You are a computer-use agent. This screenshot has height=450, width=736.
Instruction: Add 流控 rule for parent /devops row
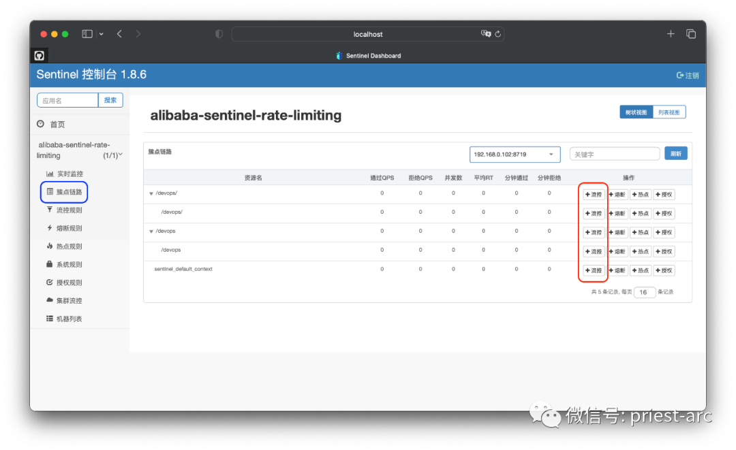click(x=594, y=233)
